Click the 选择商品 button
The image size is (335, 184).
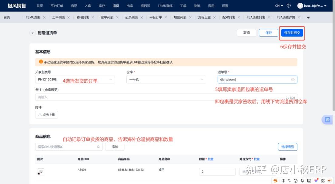(x=288, y=147)
